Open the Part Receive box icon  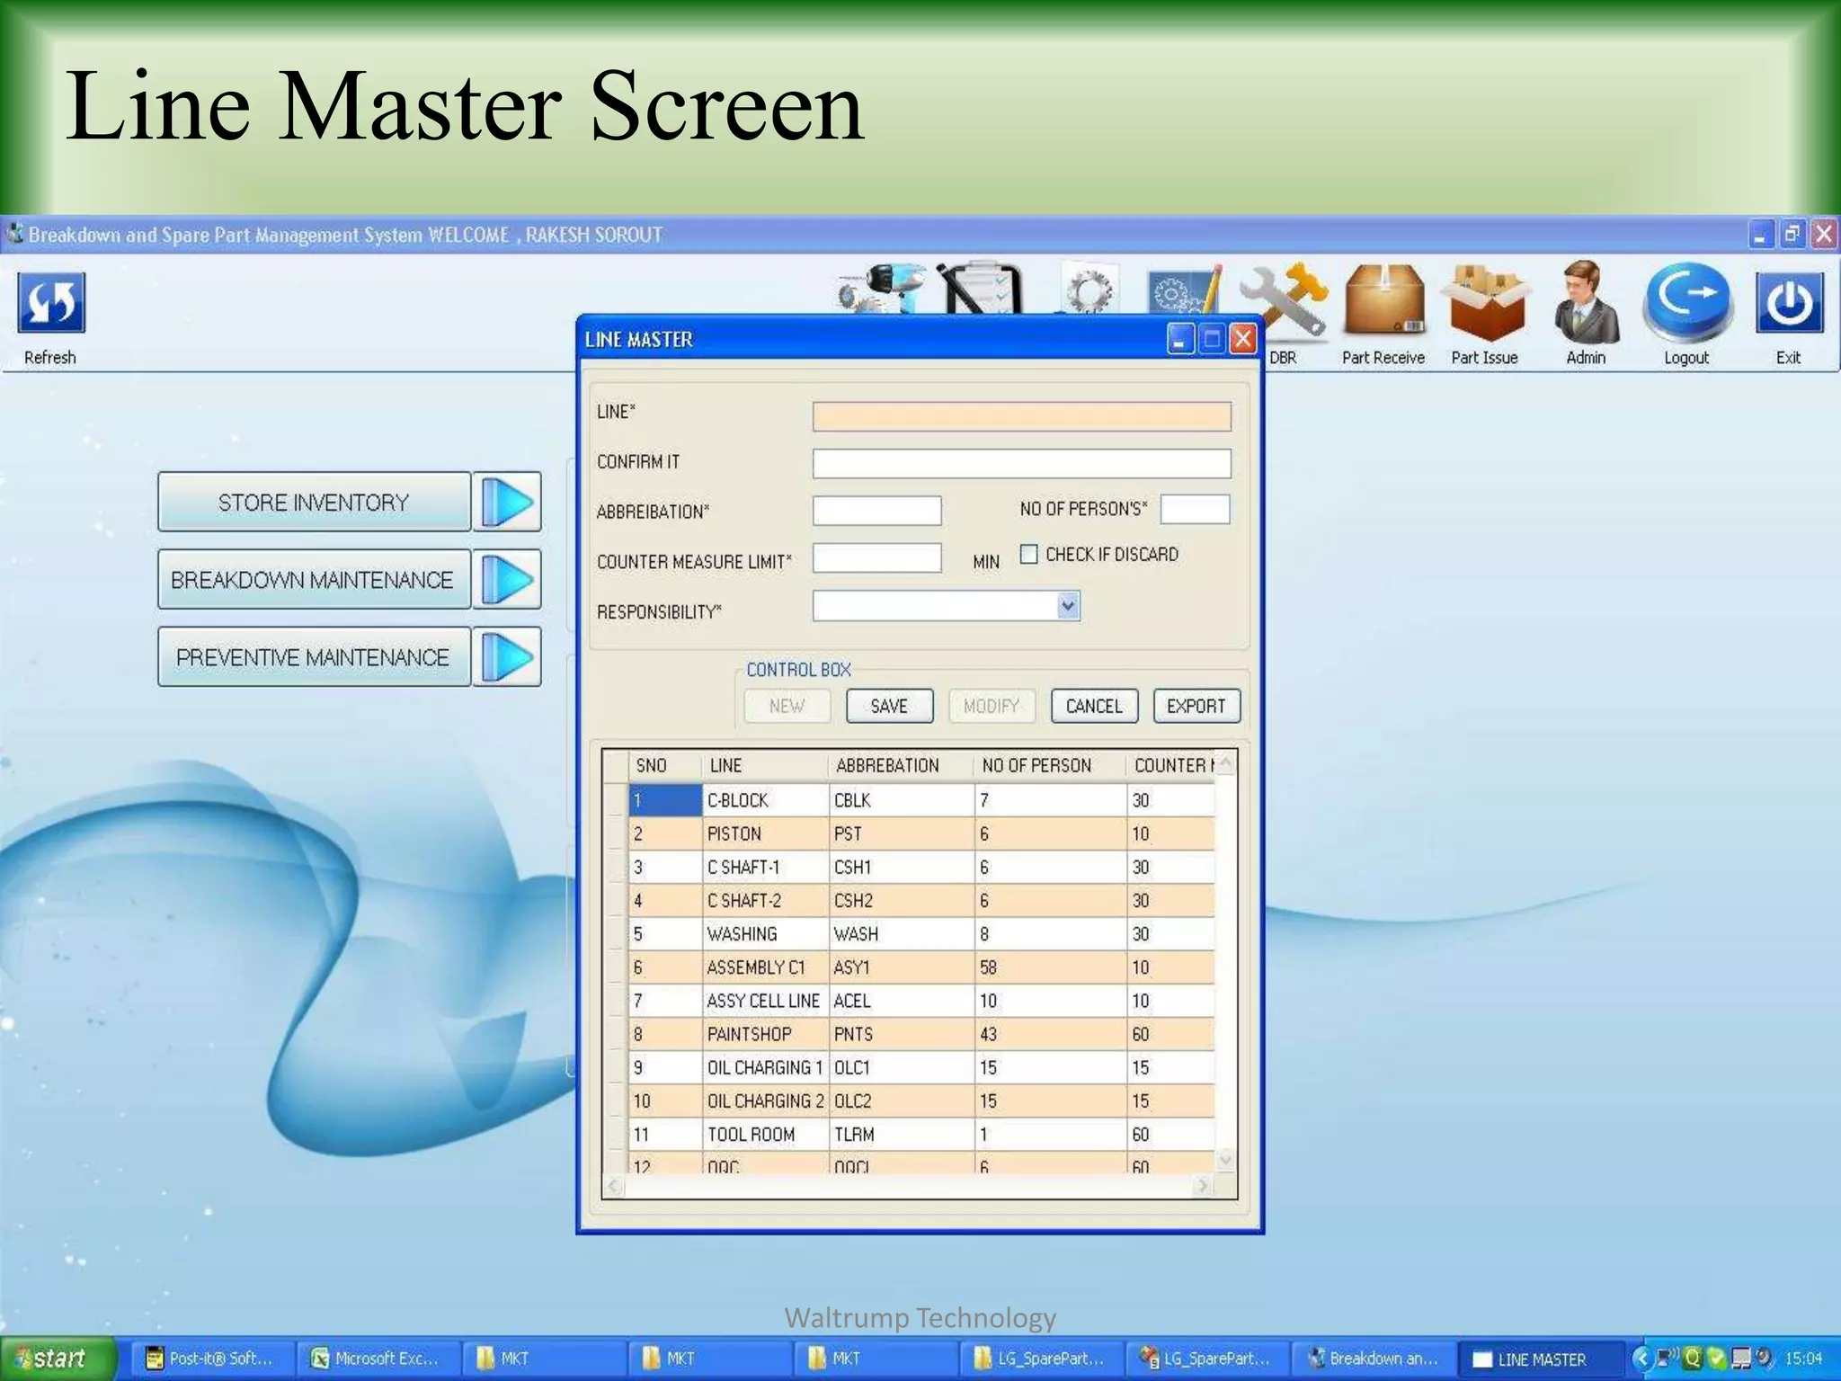1384,299
